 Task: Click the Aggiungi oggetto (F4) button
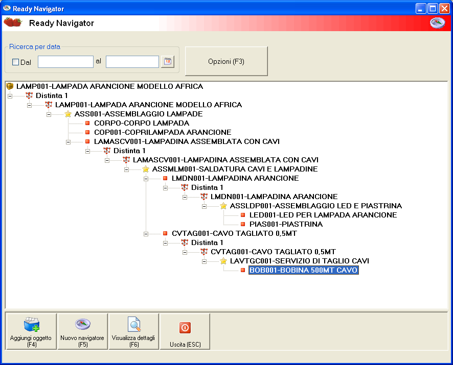tap(31, 331)
